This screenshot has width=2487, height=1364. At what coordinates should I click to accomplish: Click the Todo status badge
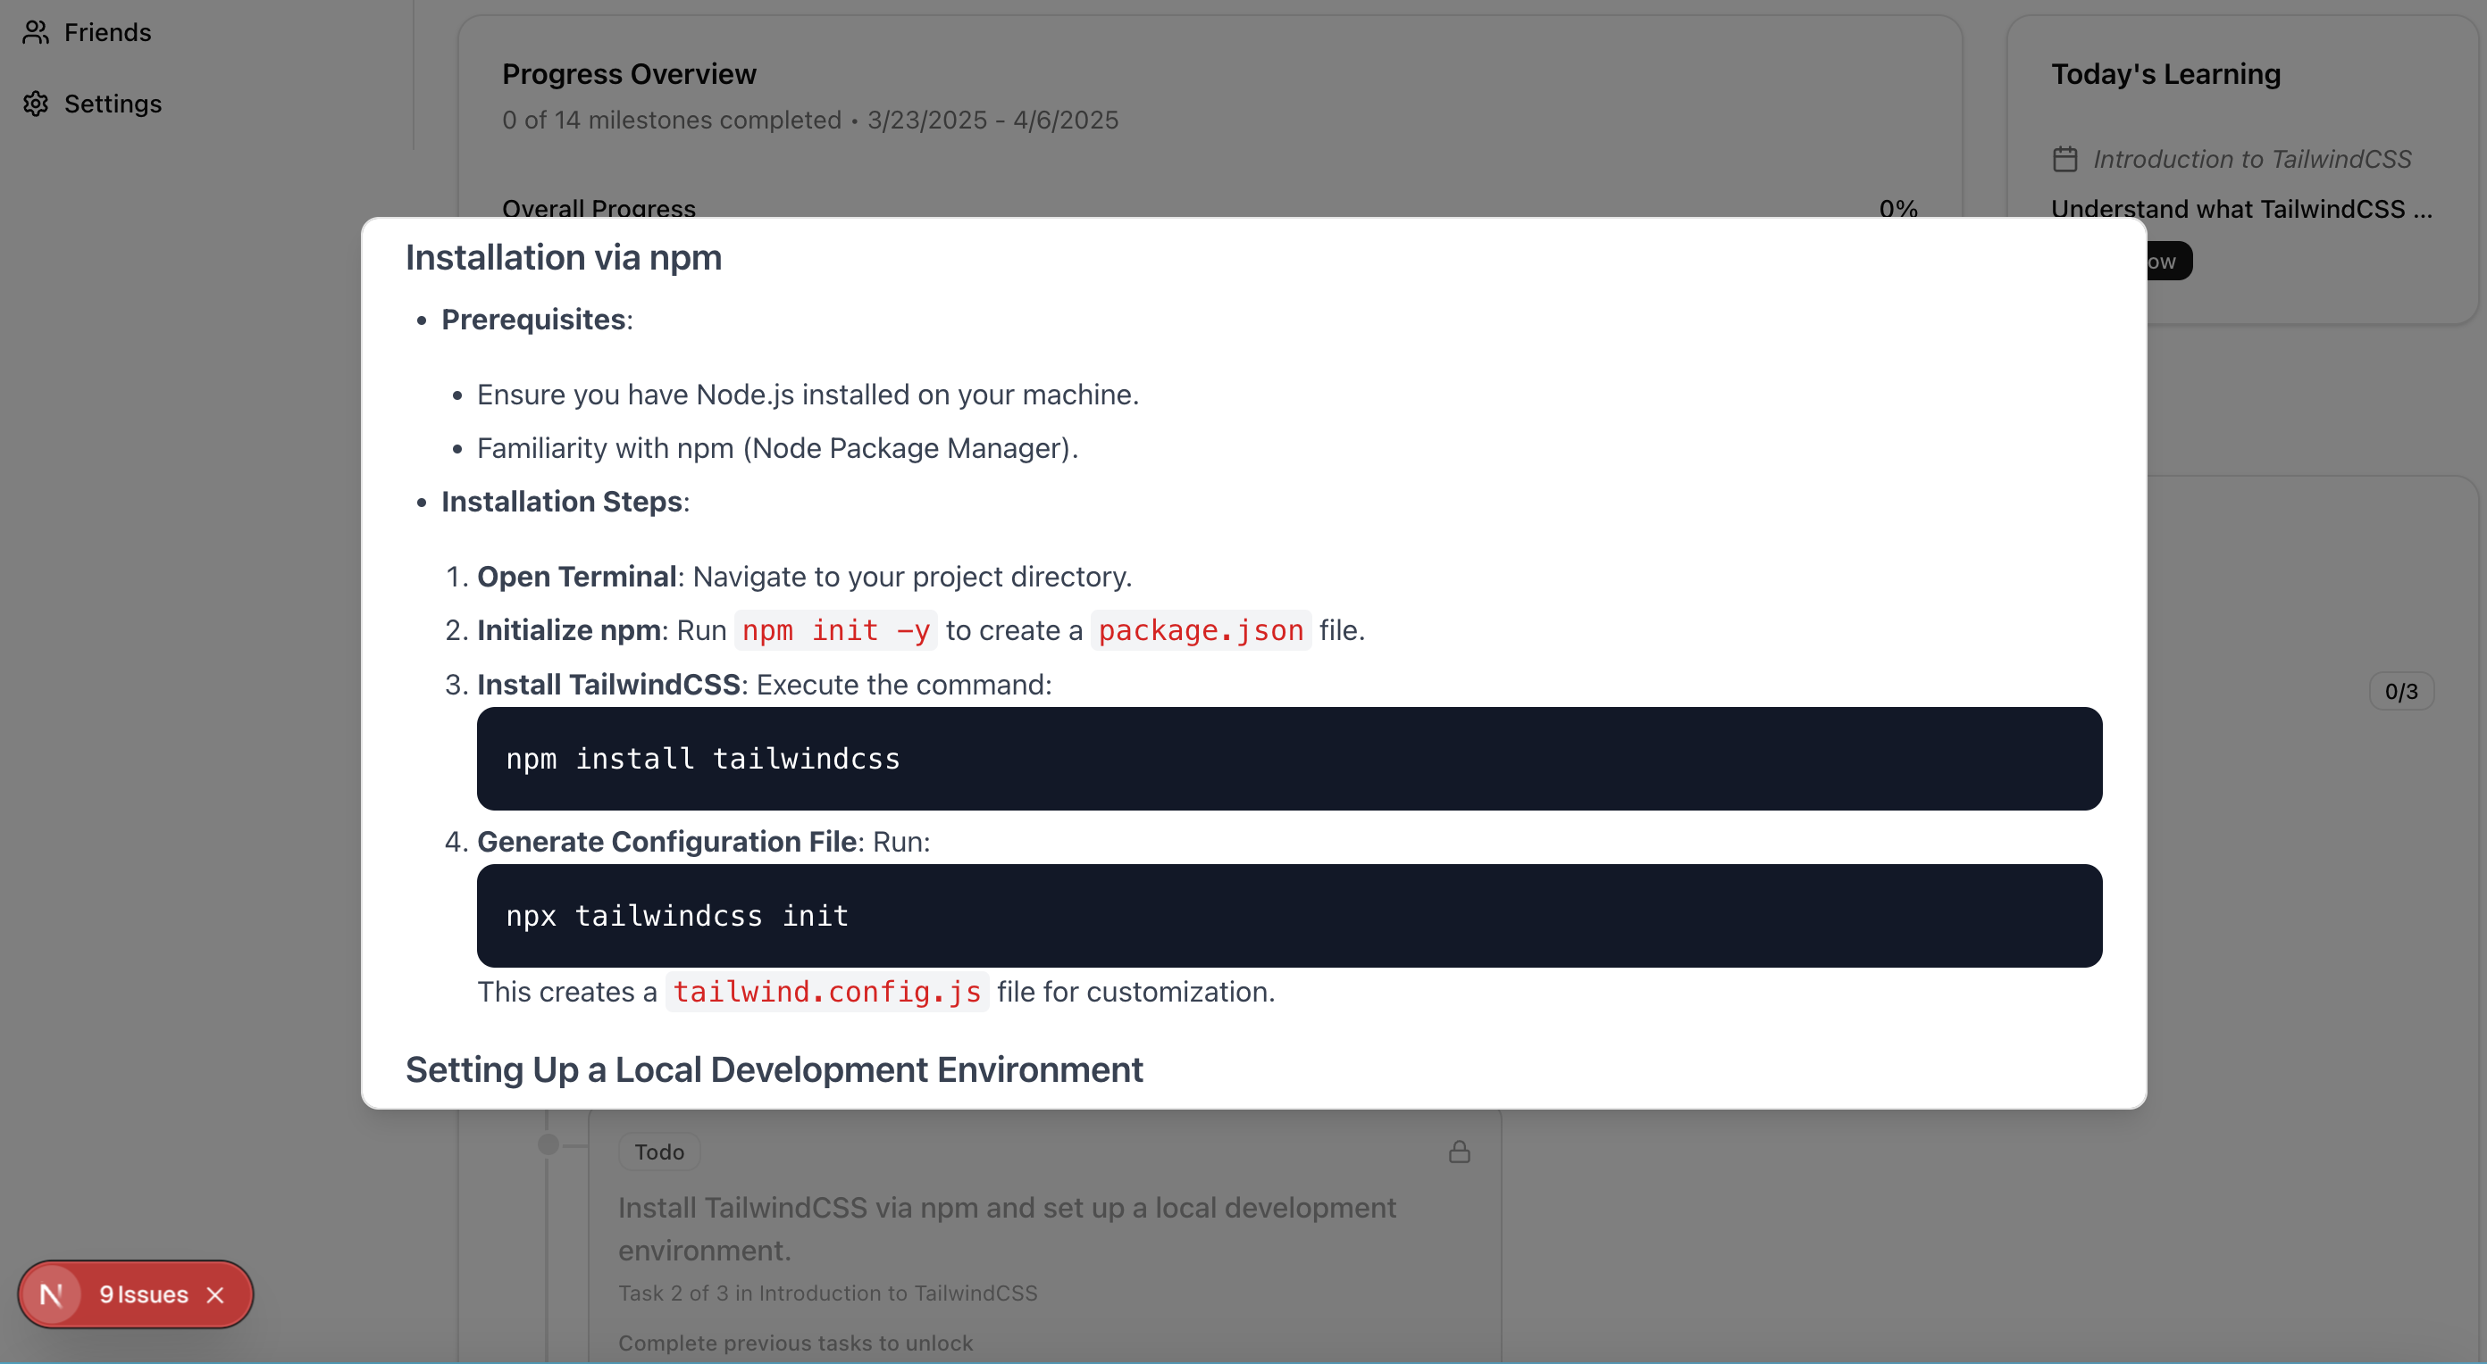pos(658,1152)
